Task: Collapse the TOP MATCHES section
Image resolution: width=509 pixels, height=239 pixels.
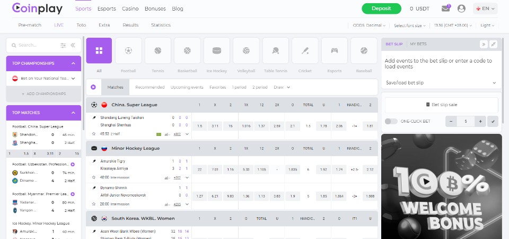Action: pos(73,113)
